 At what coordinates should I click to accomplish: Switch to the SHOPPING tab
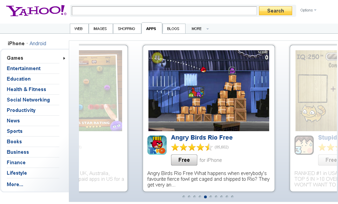point(126,29)
